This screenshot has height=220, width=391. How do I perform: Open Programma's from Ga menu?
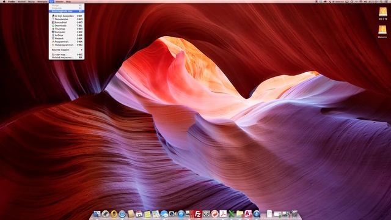tap(67, 42)
